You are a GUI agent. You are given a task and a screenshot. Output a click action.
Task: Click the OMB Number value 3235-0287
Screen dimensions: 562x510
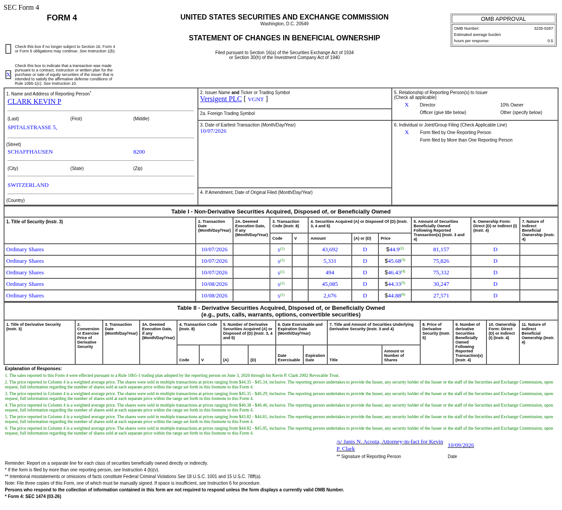coord(543,28)
